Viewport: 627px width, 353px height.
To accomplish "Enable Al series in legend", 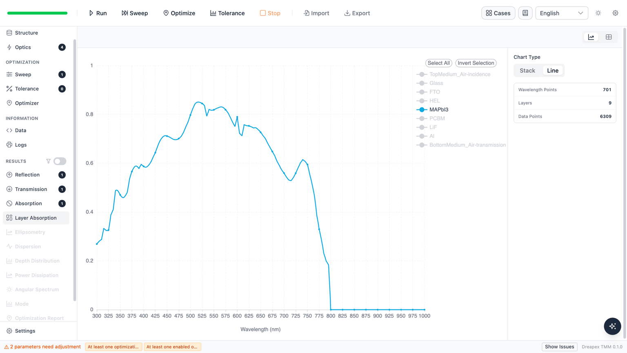I will coord(425,136).
